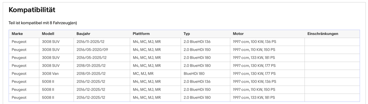Click the "Kompatibilität" section heading
Viewport: 368px width, 104px height.
click(x=32, y=10)
